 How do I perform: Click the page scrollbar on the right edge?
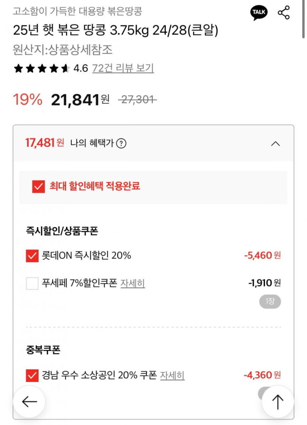(303, 18)
